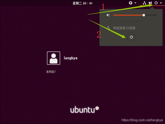The height and width of the screenshot is (124, 165).
Task: Lower volume by clicking the orange slider track
Action: click(128, 15)
